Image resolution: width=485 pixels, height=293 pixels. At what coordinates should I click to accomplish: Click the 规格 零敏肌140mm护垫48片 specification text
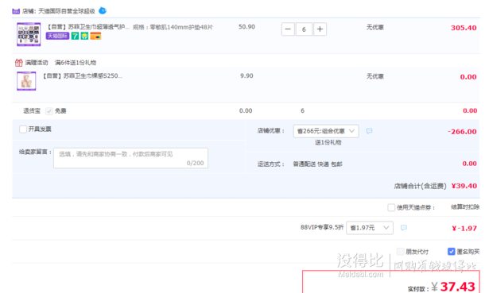click(x=173, y=27)
